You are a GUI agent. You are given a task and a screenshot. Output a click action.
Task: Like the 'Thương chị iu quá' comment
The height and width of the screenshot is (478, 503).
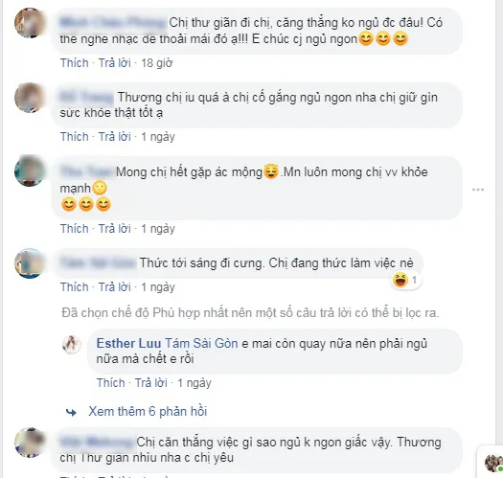coord(75,137)
